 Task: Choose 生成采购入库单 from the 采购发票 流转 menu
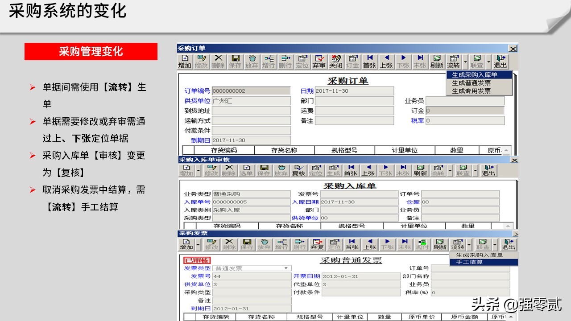(484, 255)
